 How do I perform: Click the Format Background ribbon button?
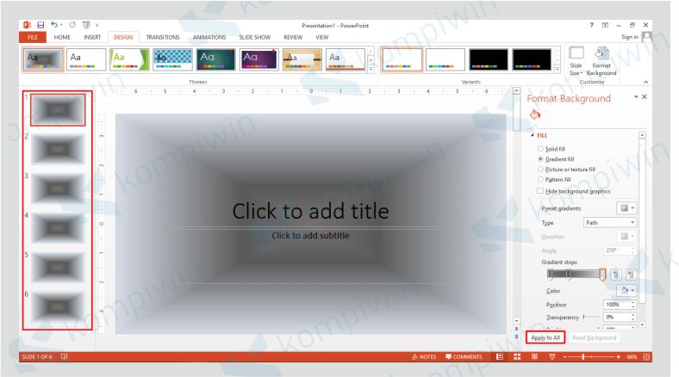pyautogui.click(x=601, y=61)
